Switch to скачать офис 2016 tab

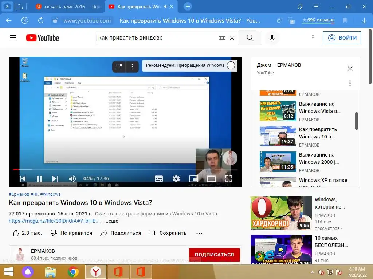click(x=68, y=7)
